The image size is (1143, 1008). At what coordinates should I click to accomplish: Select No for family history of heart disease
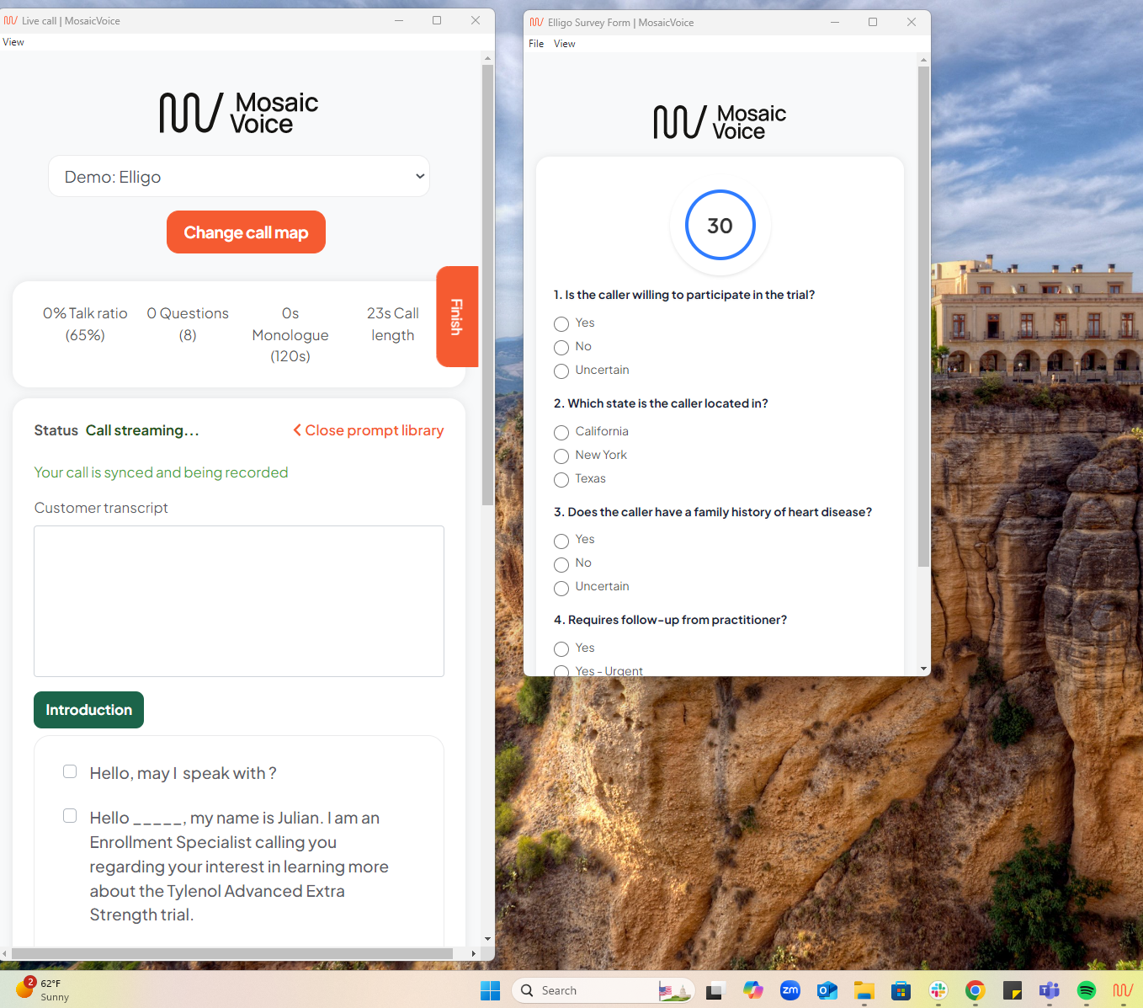(x=561, y=564)
